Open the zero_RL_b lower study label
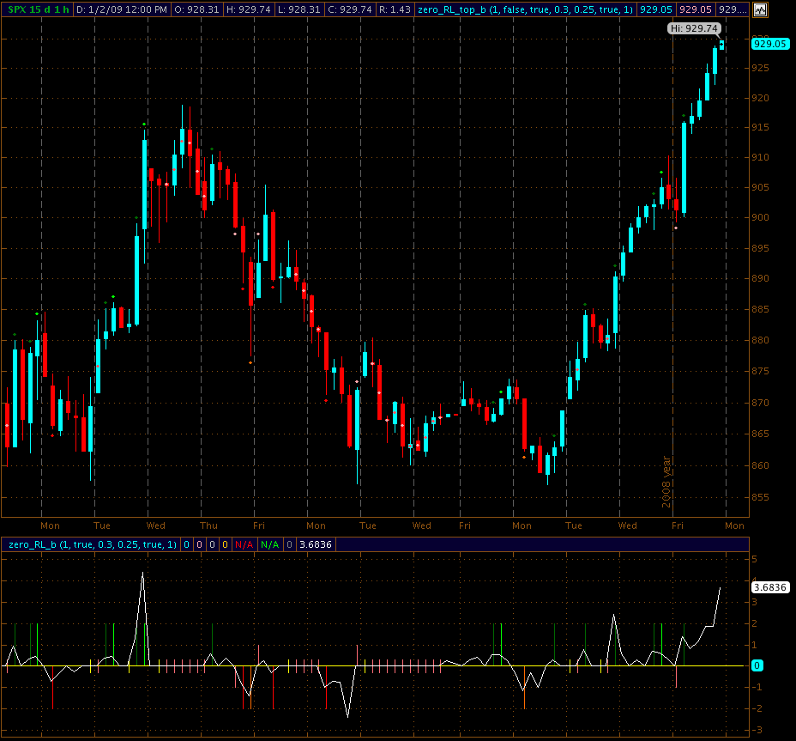 [90, 544]
